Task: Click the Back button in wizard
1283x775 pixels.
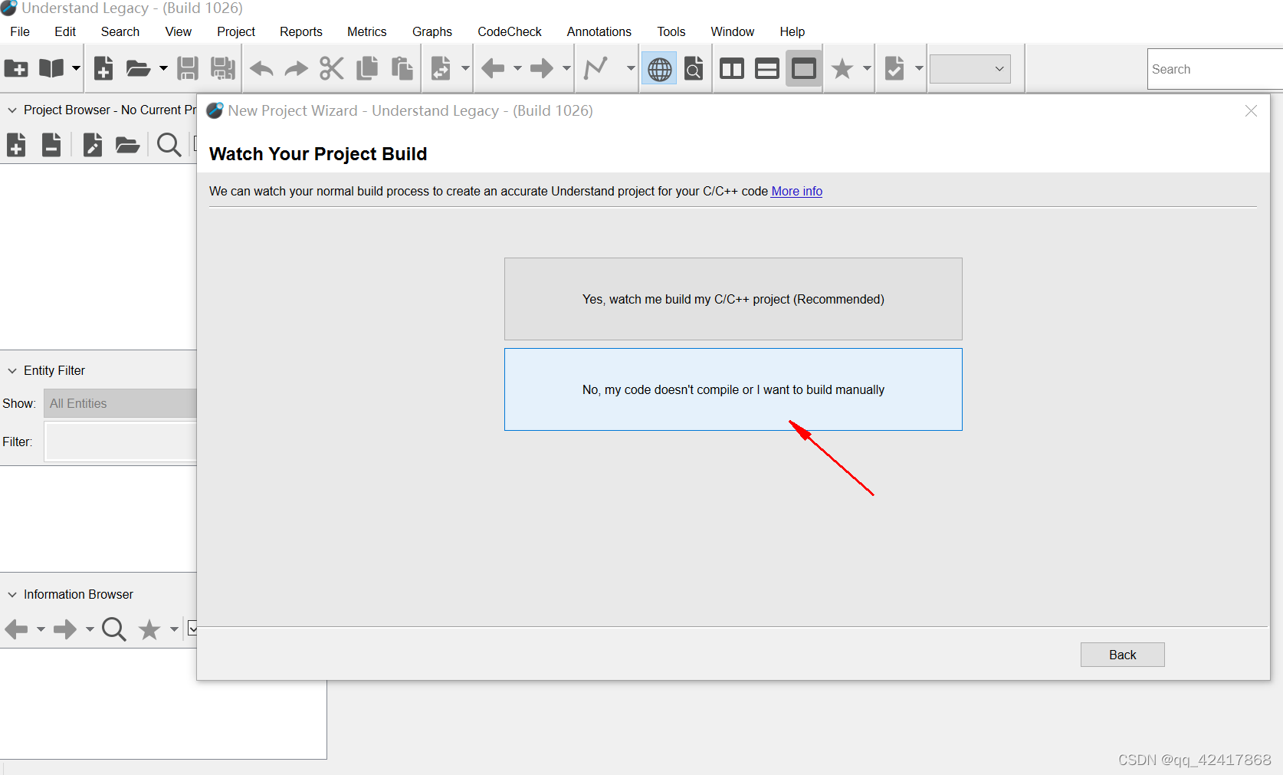Action: tap(1123, 655)
